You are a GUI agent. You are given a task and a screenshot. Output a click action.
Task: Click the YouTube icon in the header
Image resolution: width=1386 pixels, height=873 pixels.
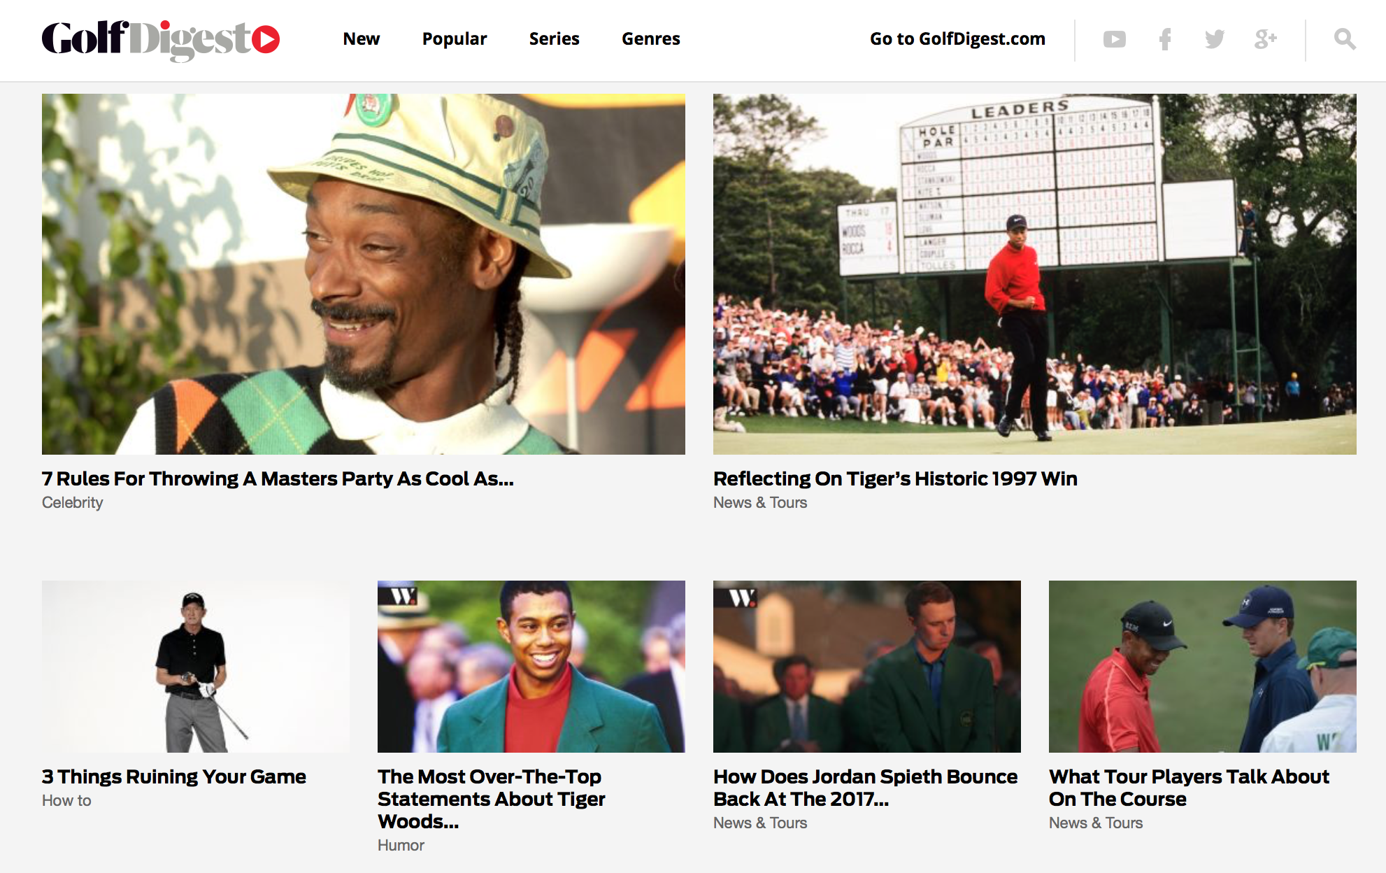point(1115,39)
